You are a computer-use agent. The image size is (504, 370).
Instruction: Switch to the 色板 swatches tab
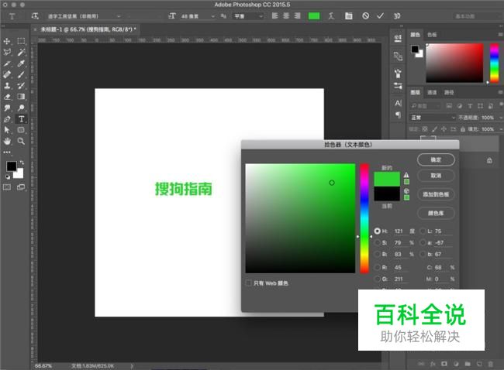(432, 35)
